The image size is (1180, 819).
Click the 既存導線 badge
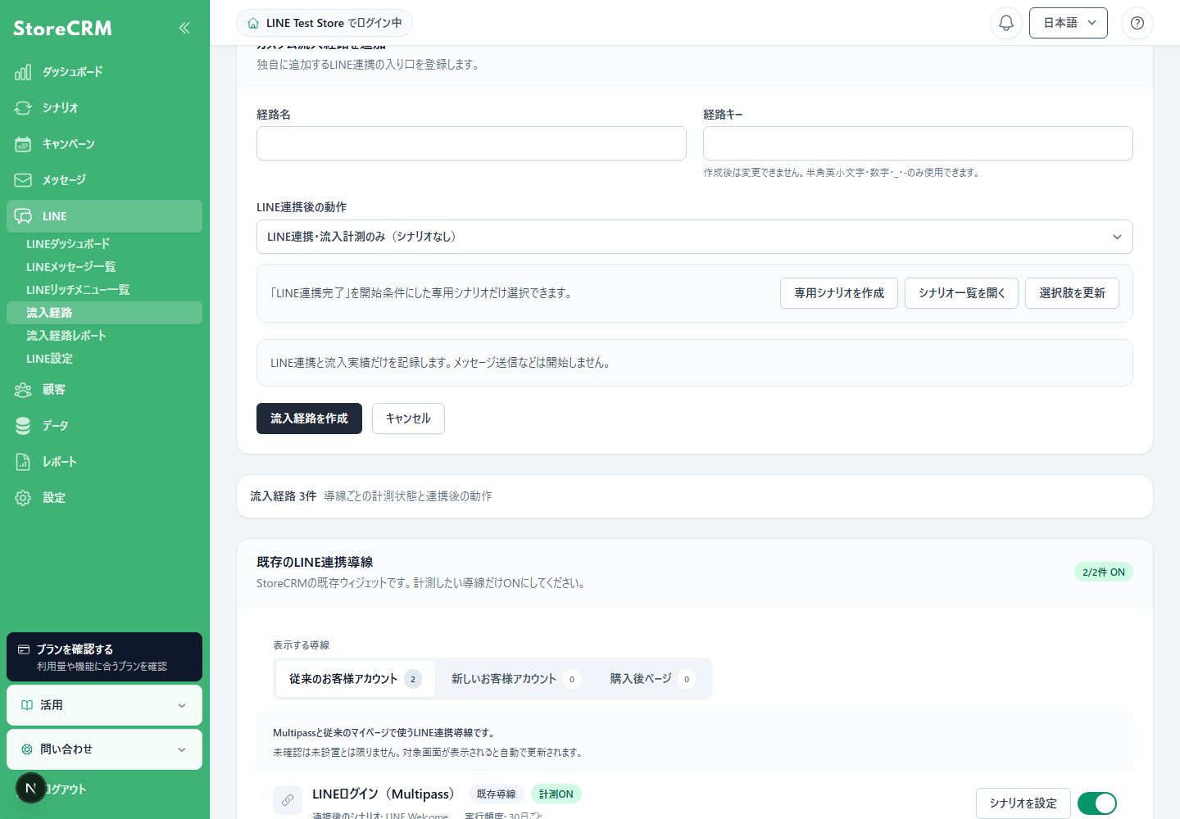pyautogui.click(x=497, y=794)
